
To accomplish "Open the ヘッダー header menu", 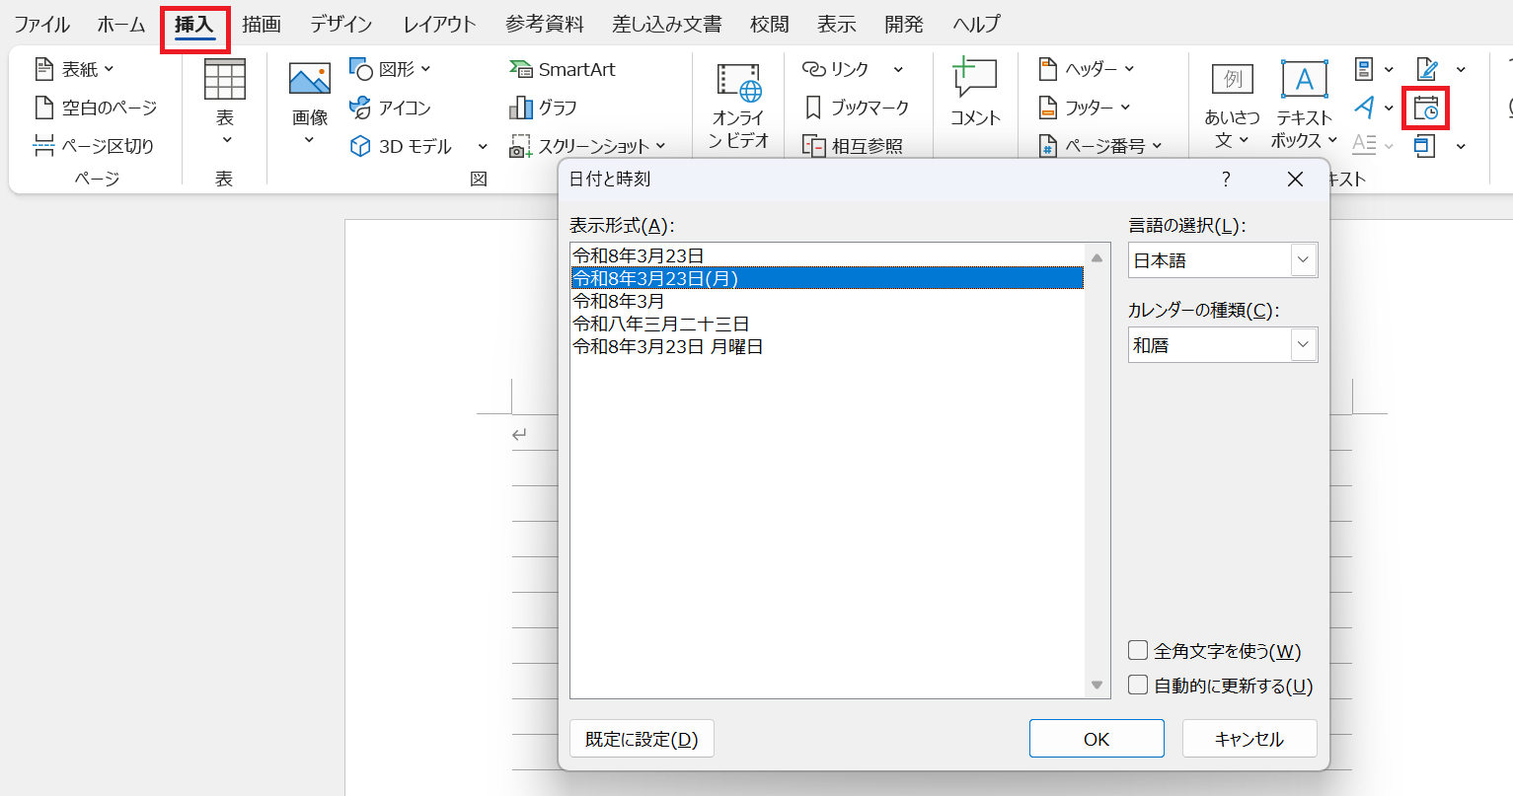I will (1086, 69).
